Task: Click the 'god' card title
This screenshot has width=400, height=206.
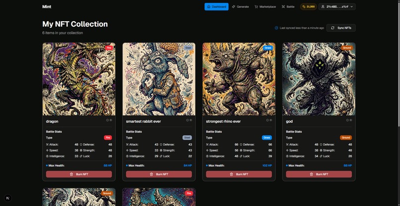Action: coord(289,121)
